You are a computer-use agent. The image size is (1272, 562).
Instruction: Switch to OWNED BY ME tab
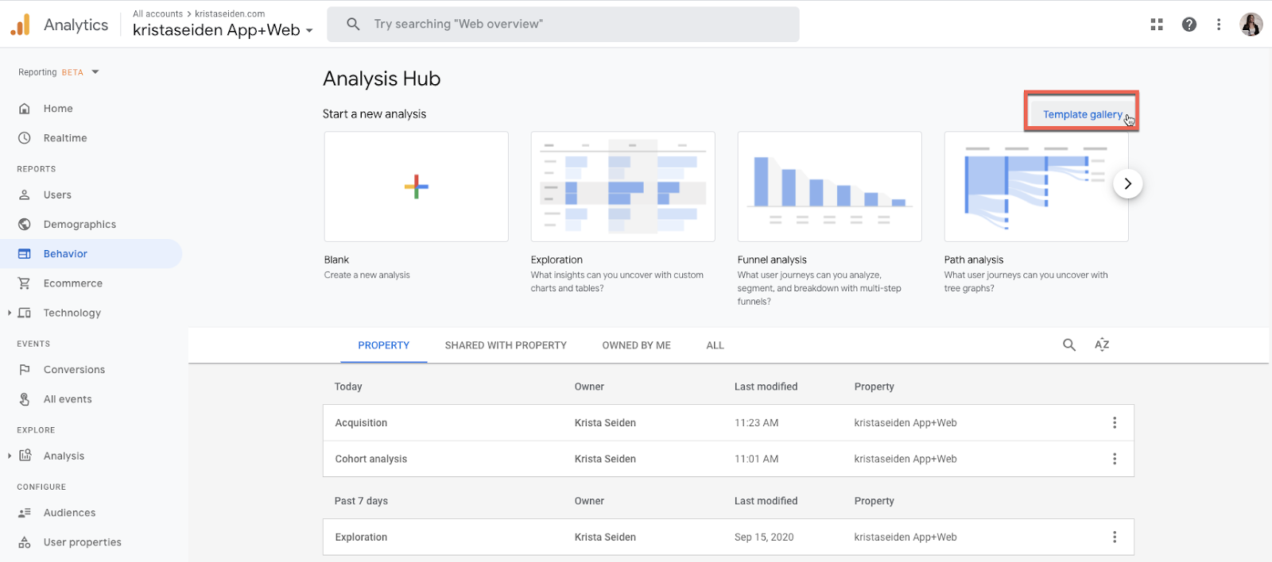(x=637, y=345)
